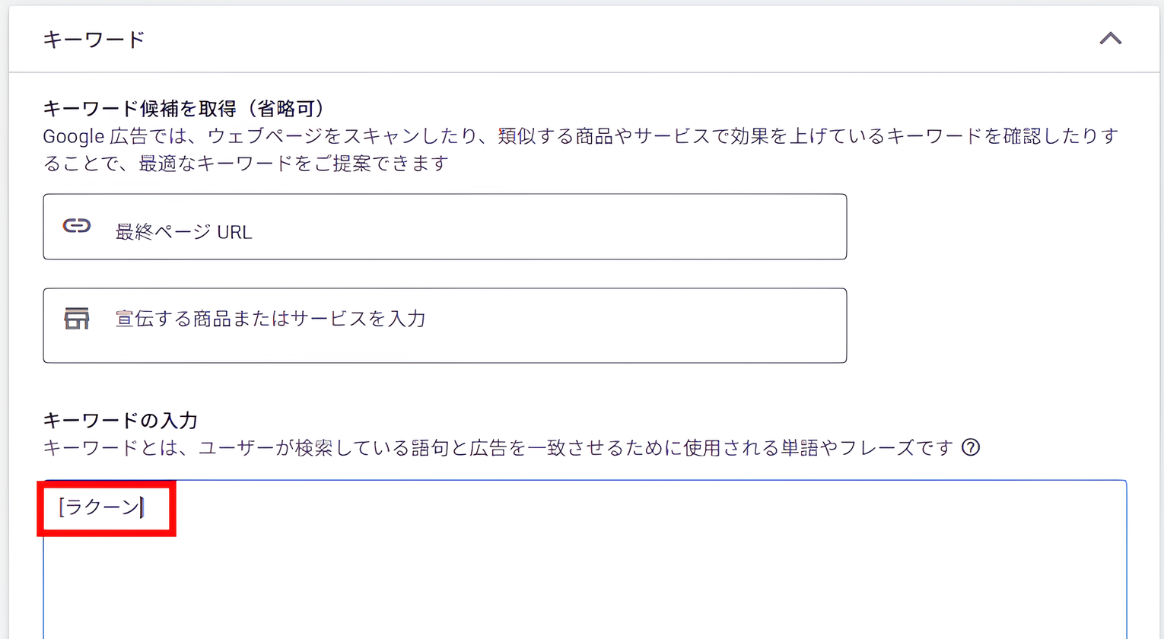
Task: Click the keyword definition sentence
Action: click(498, 447)
